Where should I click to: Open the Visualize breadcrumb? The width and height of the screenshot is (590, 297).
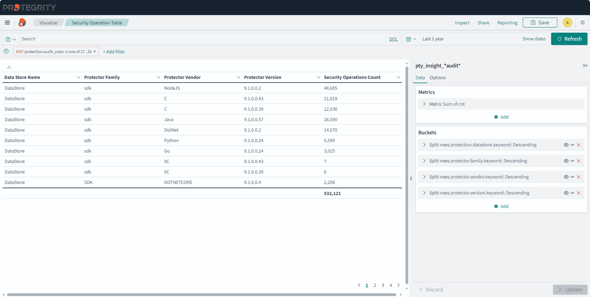click(48, 22)
